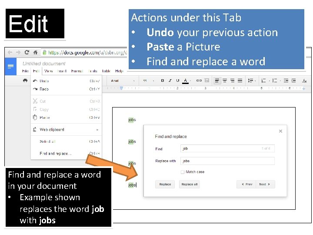Open the font size 11 dropdown
The image size is (313, 235).
(149, 81)
